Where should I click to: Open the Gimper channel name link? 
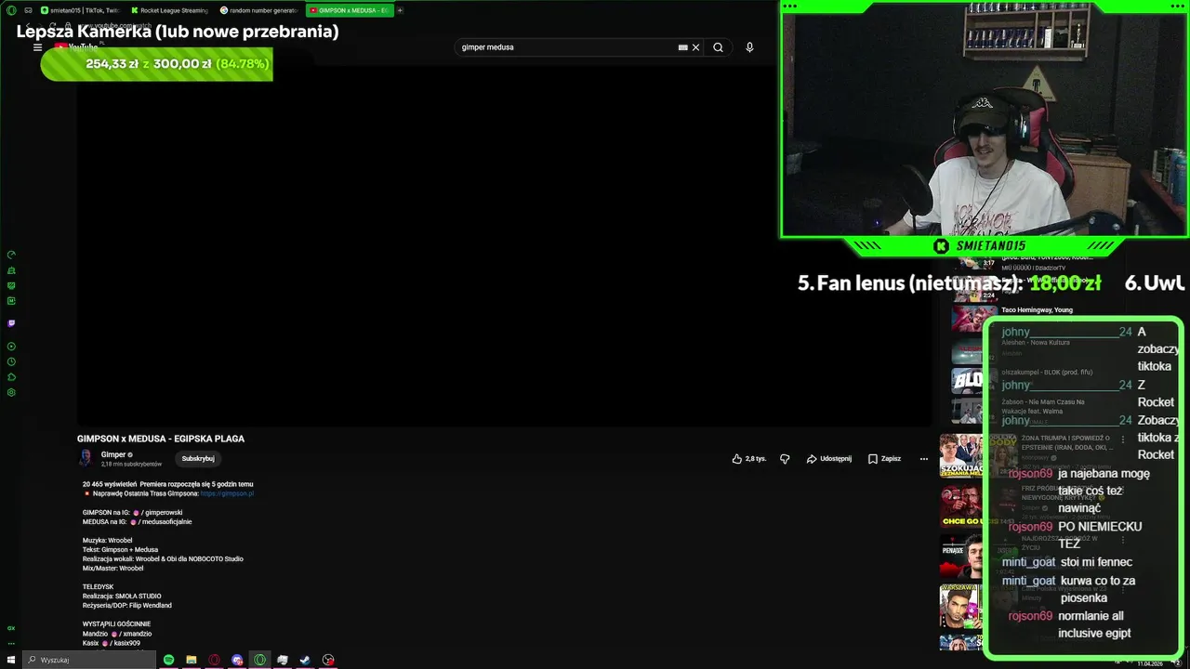tap(112, 454)
